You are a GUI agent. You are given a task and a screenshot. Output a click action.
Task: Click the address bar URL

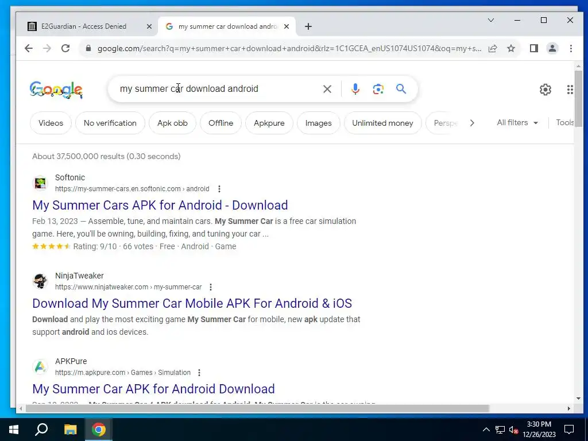coord(289,48)
